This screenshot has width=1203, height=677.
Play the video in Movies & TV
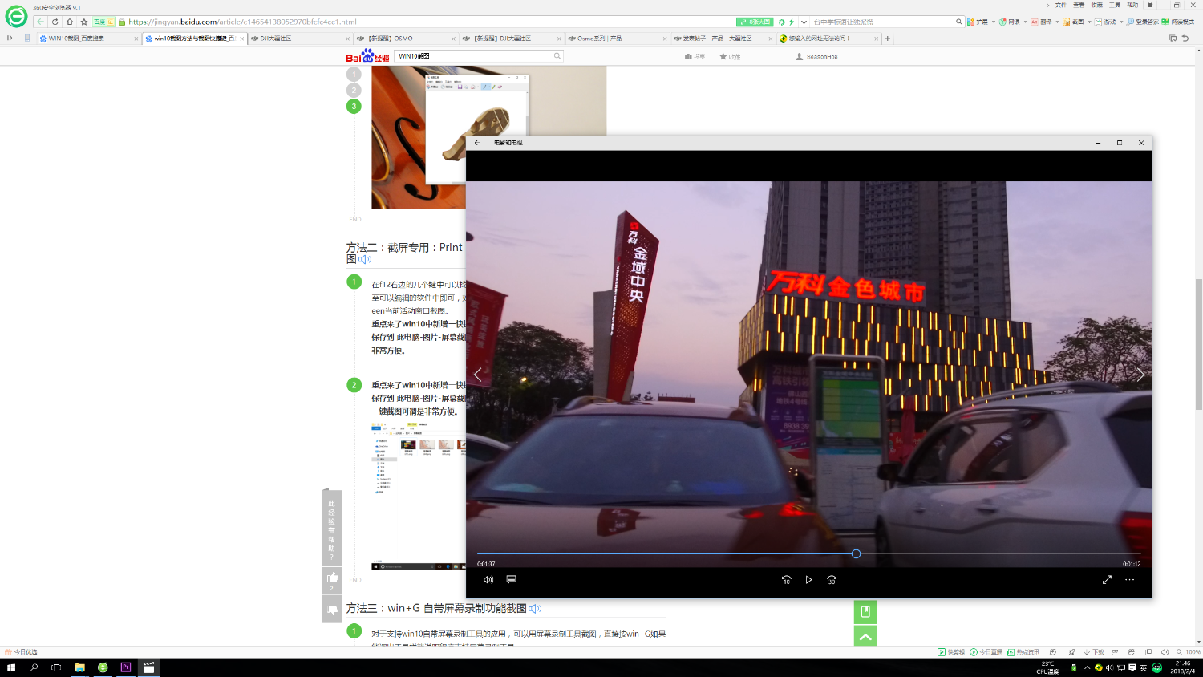coord(808,579)
